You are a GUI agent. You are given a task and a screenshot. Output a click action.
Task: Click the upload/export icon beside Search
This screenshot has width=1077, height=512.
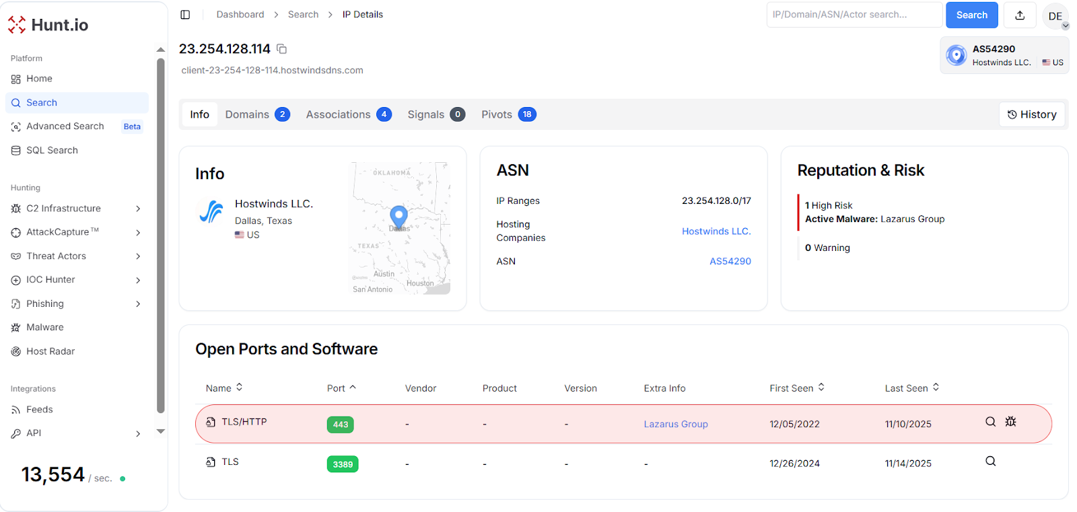coord(1019,15)
